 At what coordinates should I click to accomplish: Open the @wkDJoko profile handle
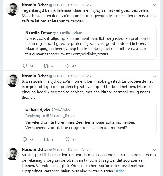[x=61, y=109]
